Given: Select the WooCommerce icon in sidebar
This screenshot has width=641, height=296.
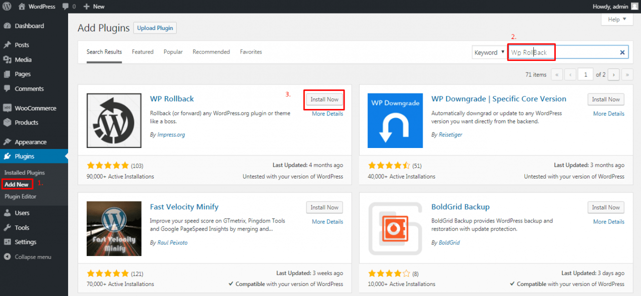Looking at the screenshot, I should tap(8, 108).
